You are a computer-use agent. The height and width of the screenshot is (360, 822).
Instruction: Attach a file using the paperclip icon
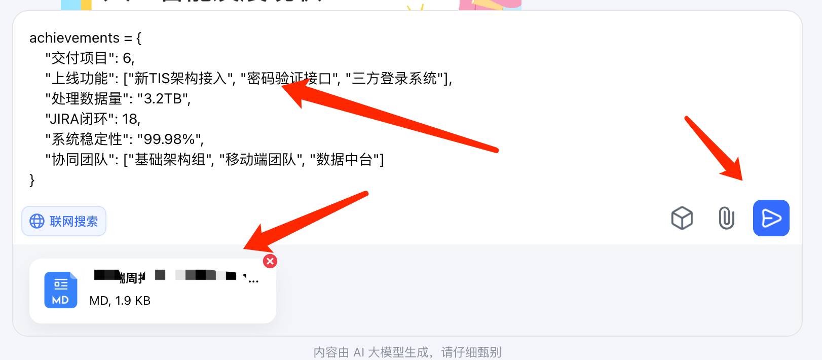tap(726, 219)
